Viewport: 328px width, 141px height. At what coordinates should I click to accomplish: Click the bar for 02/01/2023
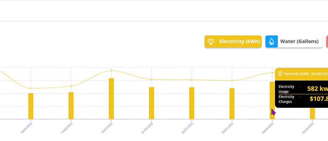coord(192,103)
